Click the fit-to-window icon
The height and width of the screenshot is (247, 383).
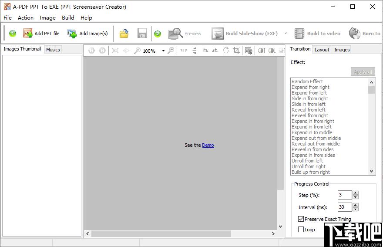[115, 51]
